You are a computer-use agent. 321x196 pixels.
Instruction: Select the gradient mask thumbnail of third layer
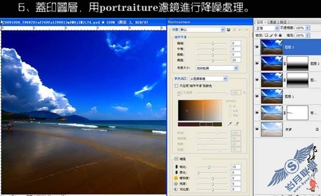(x=298, y=80)
